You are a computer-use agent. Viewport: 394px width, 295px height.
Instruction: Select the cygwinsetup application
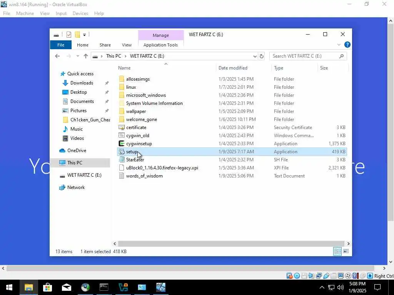point(139,144)
